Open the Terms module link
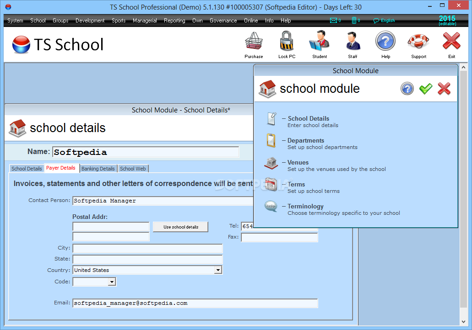 [296, 184]
